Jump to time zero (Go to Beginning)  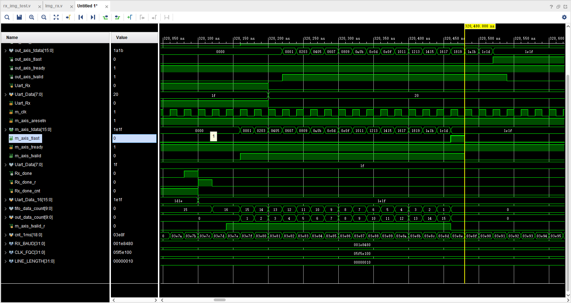(81, 17)
